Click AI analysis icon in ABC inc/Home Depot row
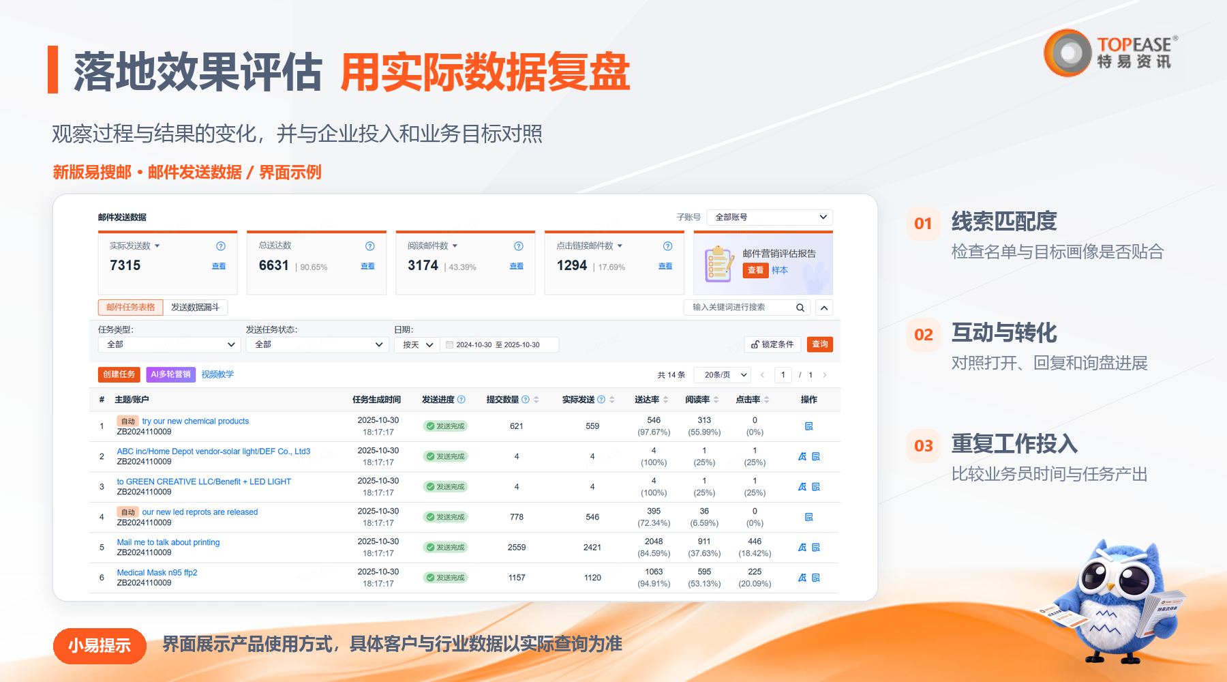The height and width of the screenshot is (682, 1227). 802,457
